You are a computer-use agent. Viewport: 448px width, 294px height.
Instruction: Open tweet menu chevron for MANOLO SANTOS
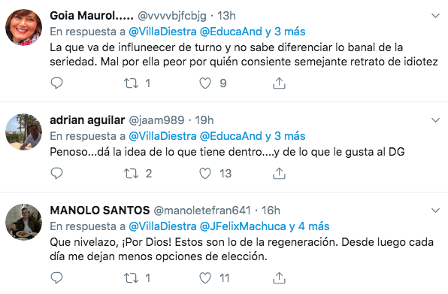(x=435, y=211)
